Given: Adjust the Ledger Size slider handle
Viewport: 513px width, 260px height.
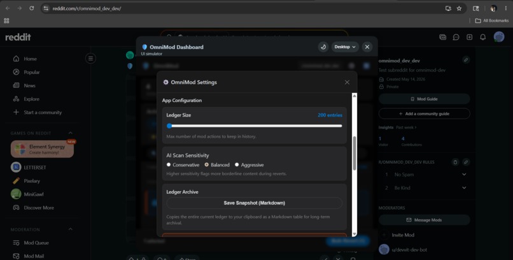Looking at the screenshot, I should [169, 126].
